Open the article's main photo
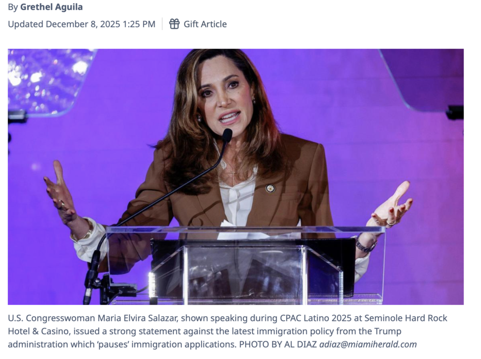481x359 pixels. point(236,176)
